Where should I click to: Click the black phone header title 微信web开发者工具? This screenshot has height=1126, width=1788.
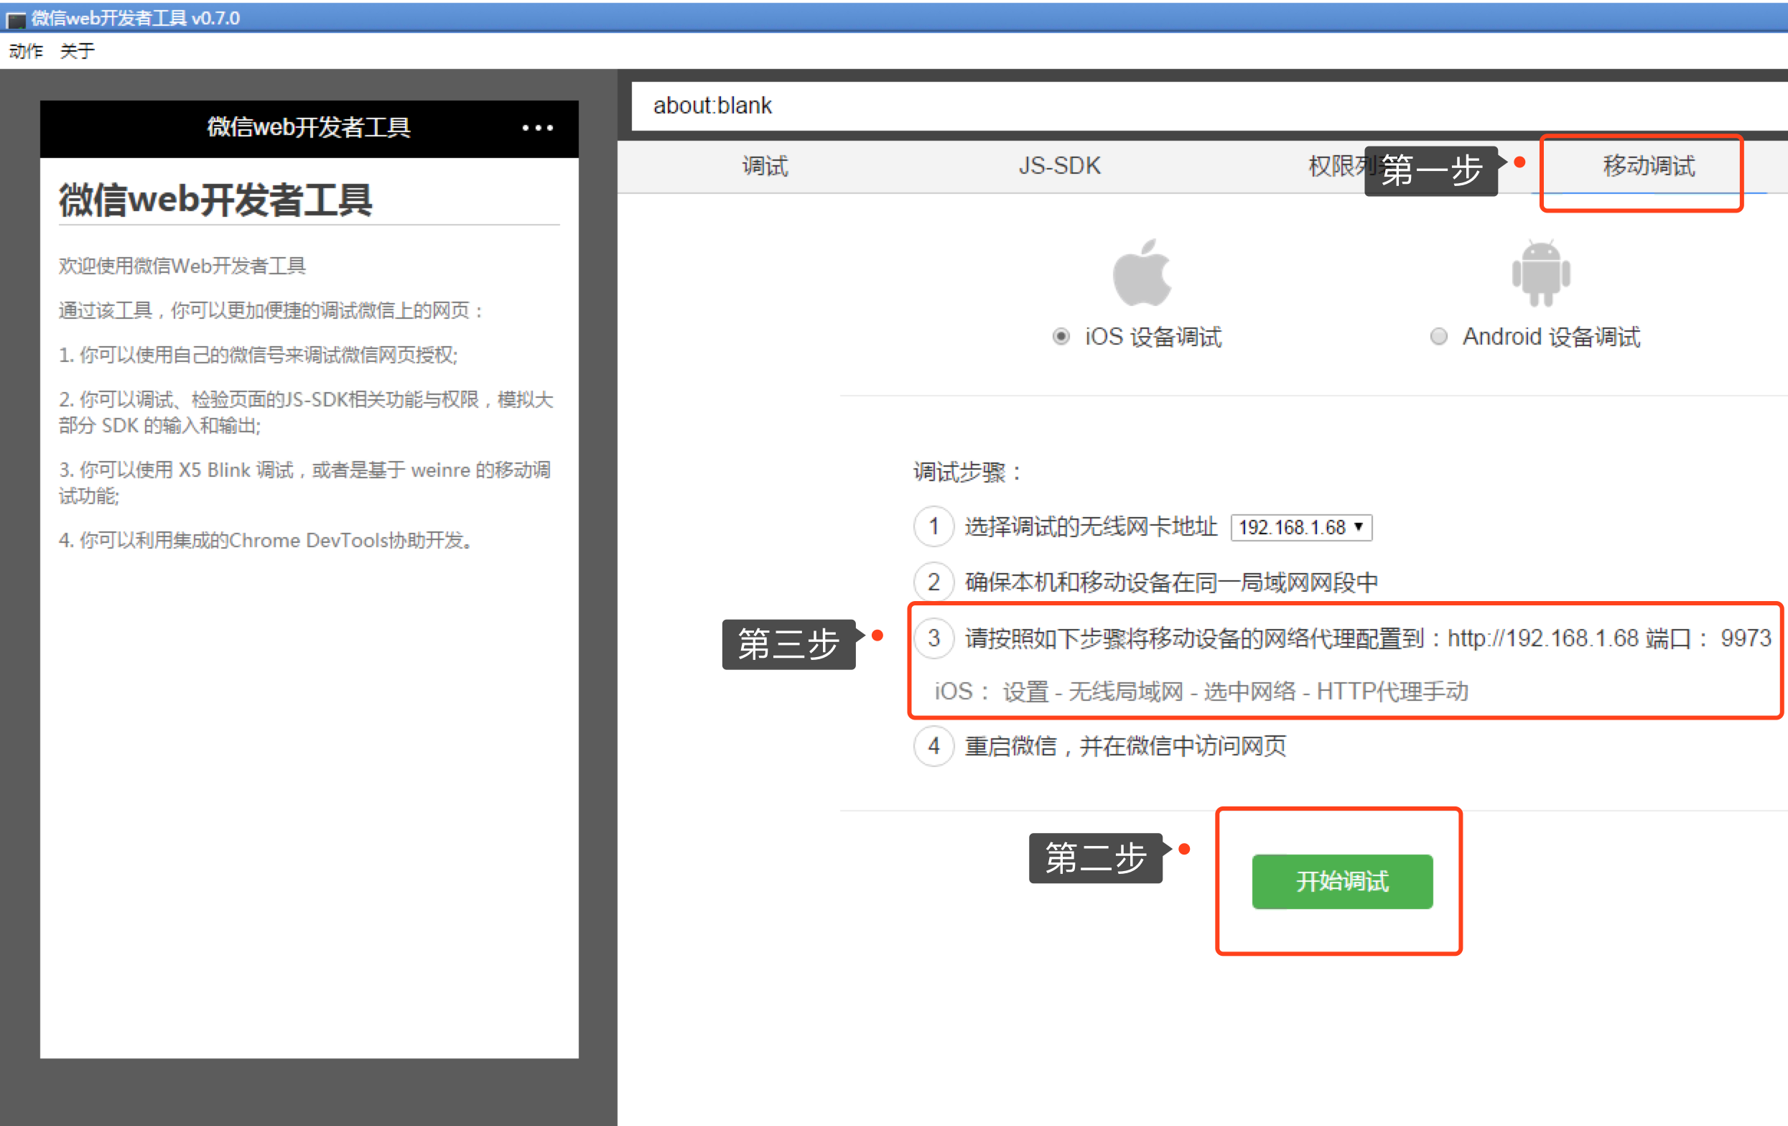[308, 128]
